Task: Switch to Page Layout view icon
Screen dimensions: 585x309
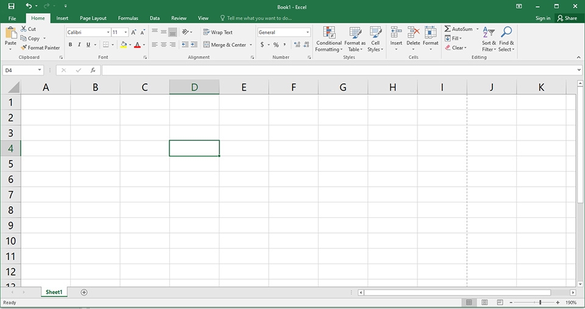Action: (x=484, y=302)
